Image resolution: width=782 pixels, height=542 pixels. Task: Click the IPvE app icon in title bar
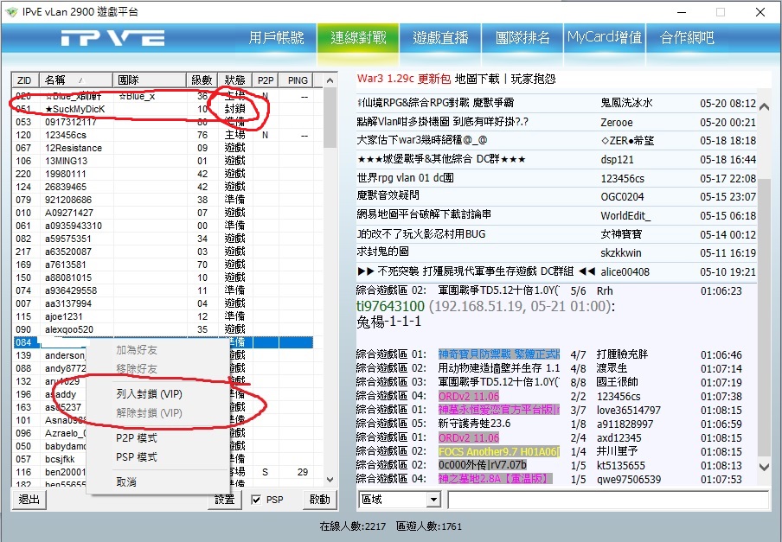pyautogui.click(x=10, y=11)
